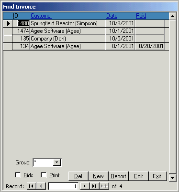Click the ID column header
Screen dimensions: 179x192
15,16
